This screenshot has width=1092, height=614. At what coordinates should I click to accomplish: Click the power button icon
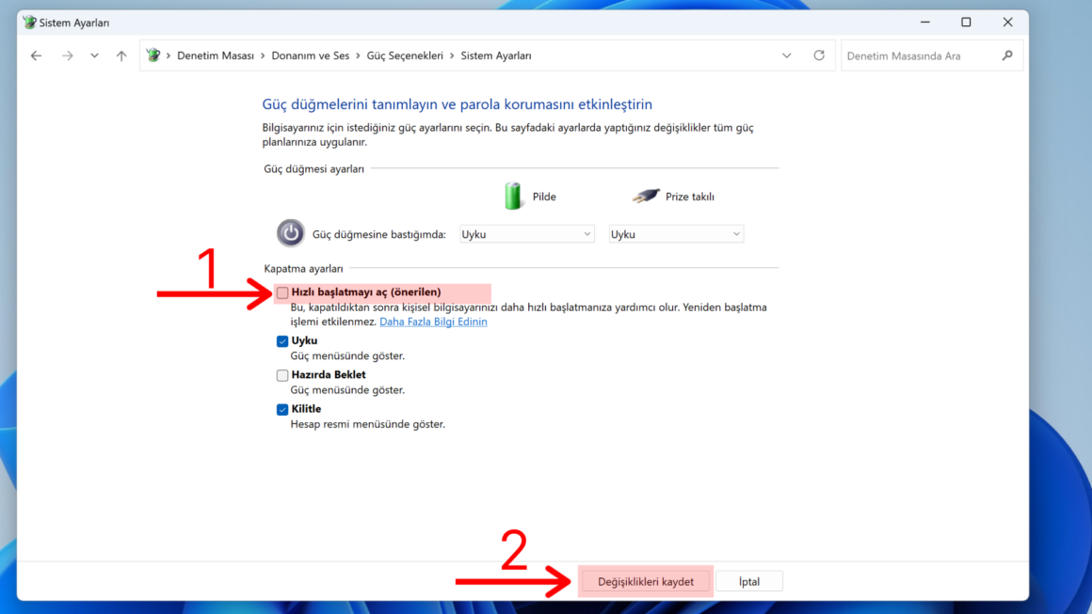(x=290, y=233)
